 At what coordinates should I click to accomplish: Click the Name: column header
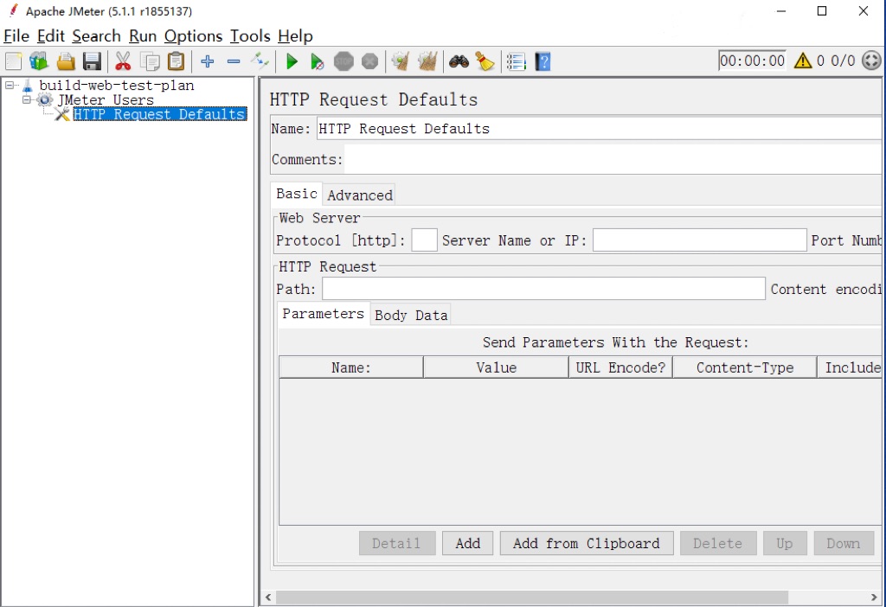pos(351,367)
